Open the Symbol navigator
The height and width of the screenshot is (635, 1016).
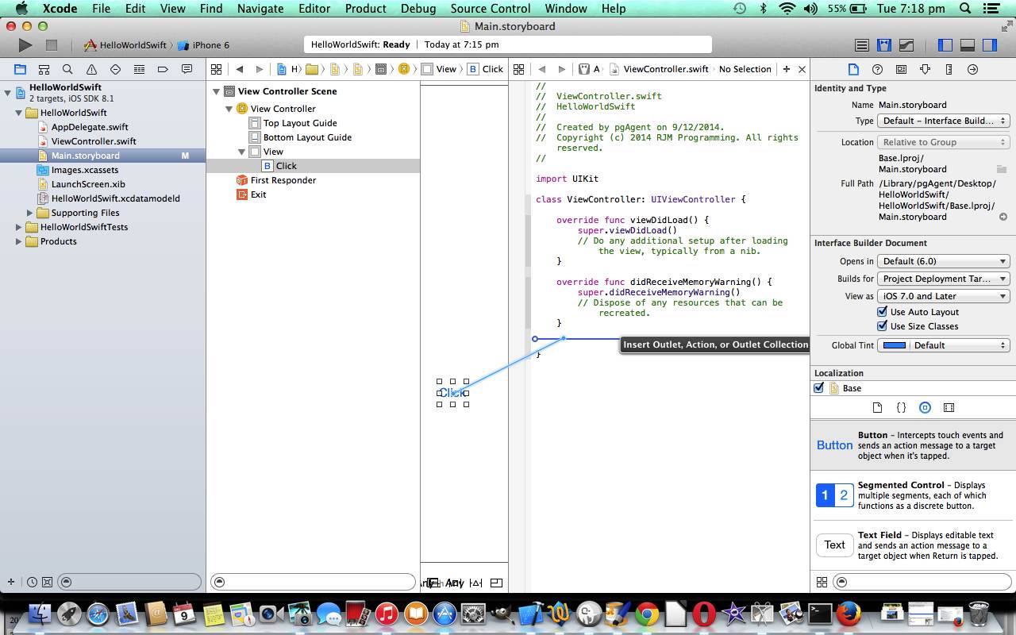click(44, 69)
